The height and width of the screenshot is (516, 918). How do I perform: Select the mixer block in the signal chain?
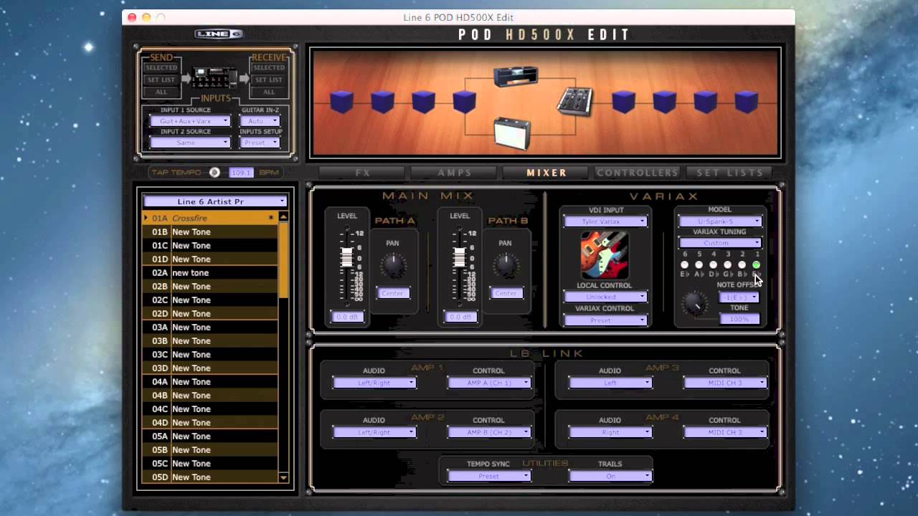coord(574,101)
